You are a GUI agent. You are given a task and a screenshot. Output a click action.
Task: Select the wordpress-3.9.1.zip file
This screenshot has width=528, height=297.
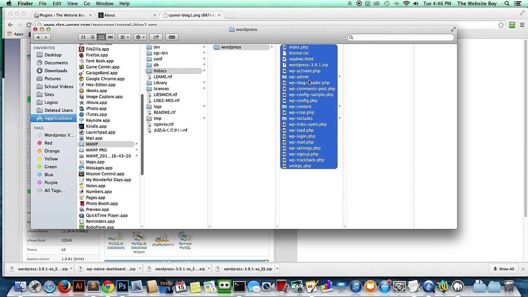[x=308, y=65]
